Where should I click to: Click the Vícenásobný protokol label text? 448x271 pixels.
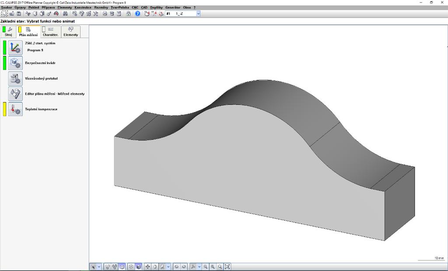click(x=41, y=79)
